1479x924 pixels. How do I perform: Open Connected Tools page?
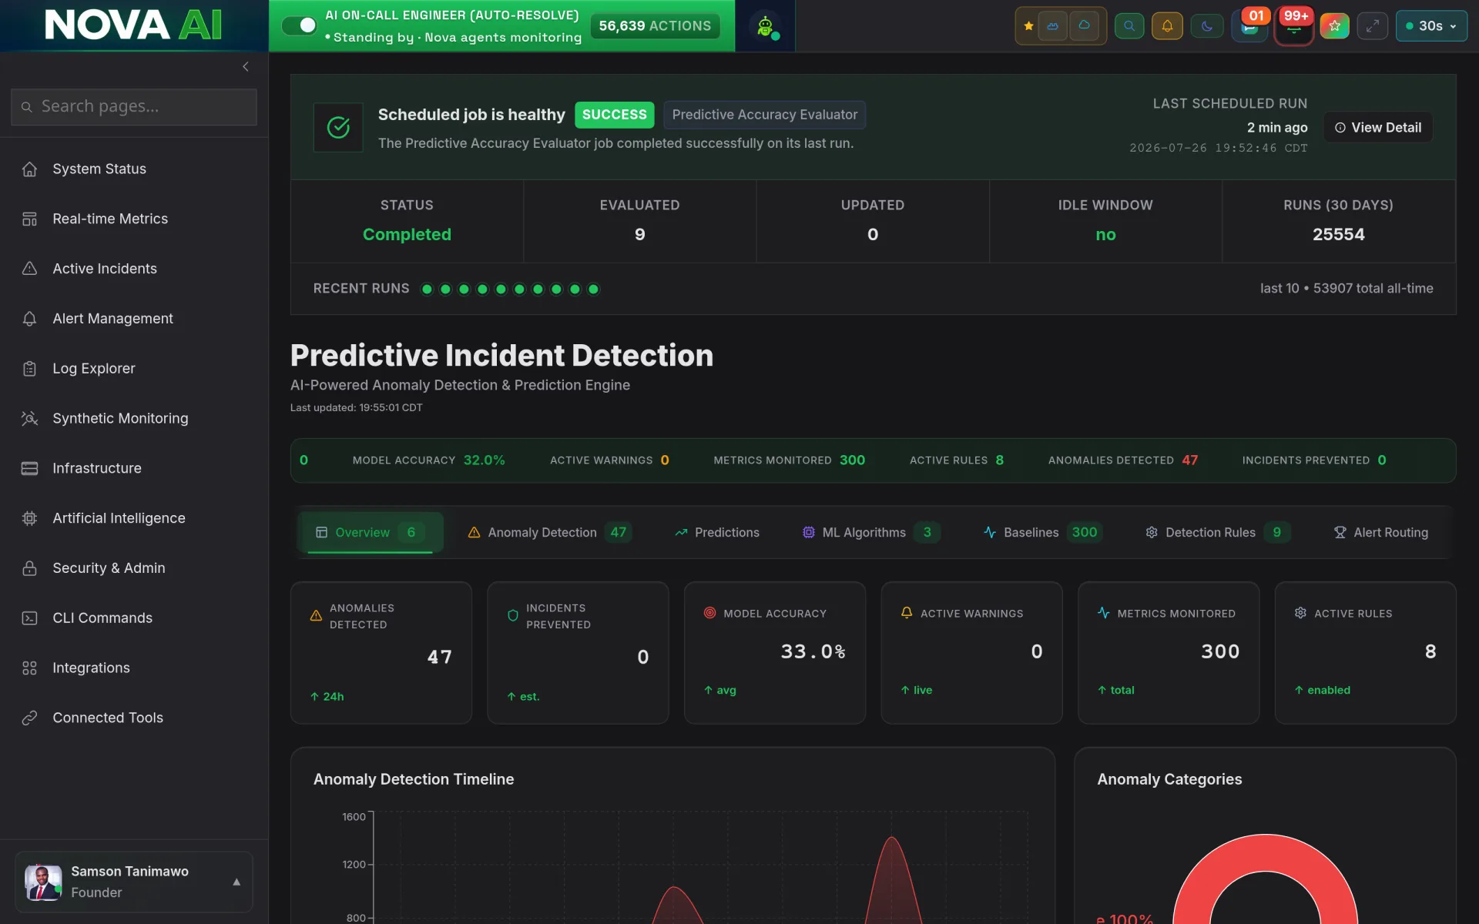click(134, 718)
